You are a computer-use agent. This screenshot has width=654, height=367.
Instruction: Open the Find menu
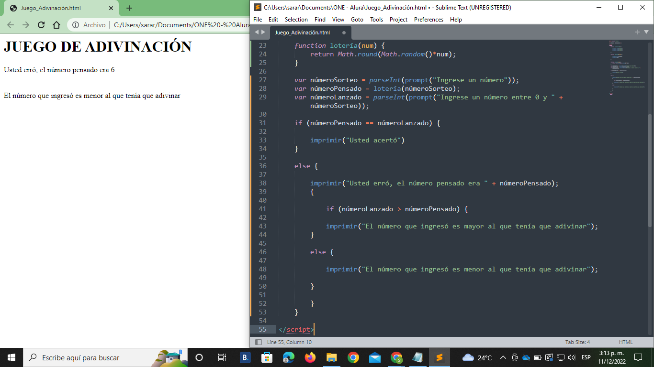tap(320, 20)
